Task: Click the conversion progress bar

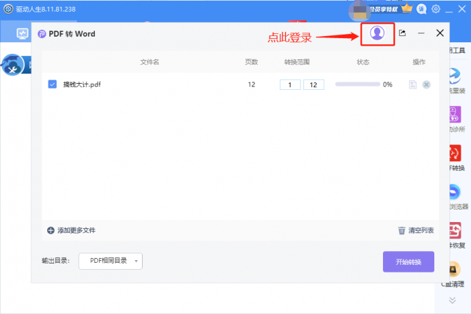Action: tap(357, 84)
